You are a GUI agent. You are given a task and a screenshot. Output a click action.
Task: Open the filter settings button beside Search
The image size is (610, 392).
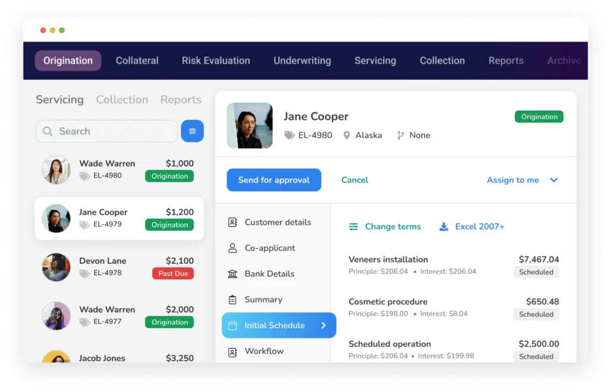(192, 131)
